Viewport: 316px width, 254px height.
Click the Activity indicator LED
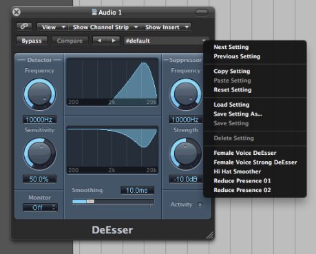pos(200,204)
